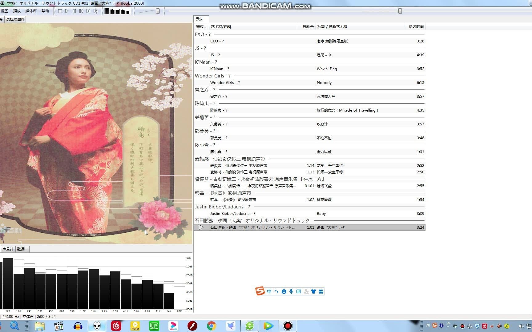Select the track Baby
Screen dimensions: 532x332
click(309, 214)
